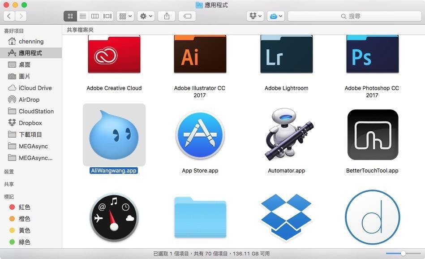Click the Adobe Photoshop CC 2017 name
The width and height of the screenshot is (425, 259).
click(372, 92)
